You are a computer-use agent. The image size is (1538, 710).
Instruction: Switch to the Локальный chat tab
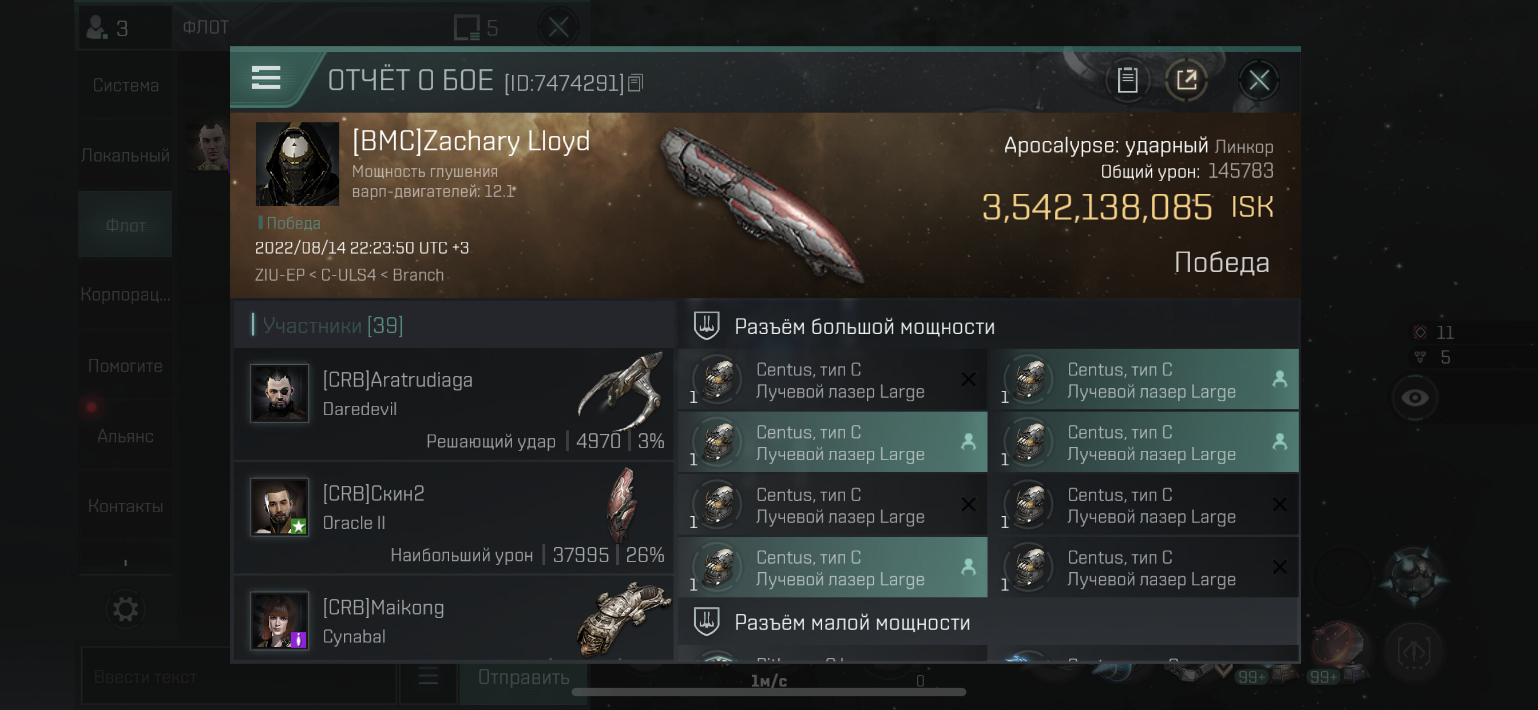point(125,155)
